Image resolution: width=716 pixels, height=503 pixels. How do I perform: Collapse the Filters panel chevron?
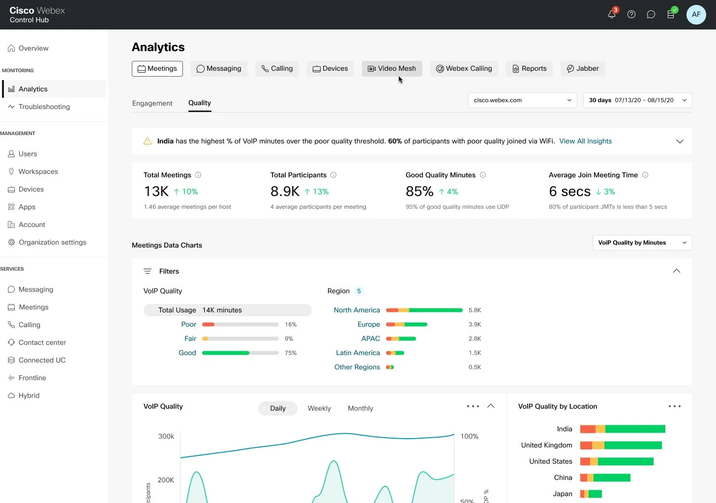coord(677,271)
